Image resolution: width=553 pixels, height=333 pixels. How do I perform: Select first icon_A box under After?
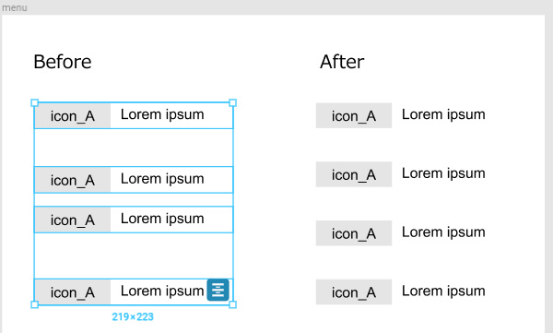tap(354, 115)
